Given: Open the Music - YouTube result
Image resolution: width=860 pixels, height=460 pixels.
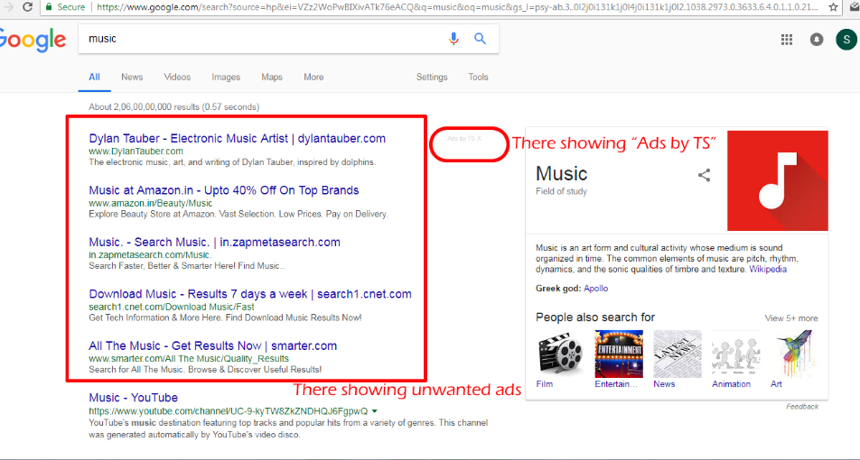Looking at the screenshot, I should pyautogui.click(x=133, y=398).
